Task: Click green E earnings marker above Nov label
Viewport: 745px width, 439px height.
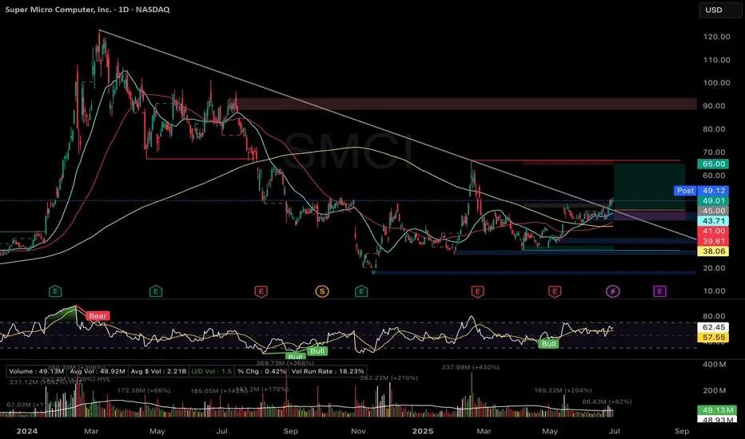Action: (x=361, y=291)
